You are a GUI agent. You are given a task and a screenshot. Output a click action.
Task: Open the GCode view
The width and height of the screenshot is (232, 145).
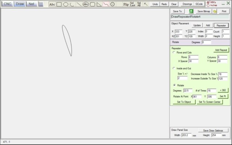(x=199, y=4)
